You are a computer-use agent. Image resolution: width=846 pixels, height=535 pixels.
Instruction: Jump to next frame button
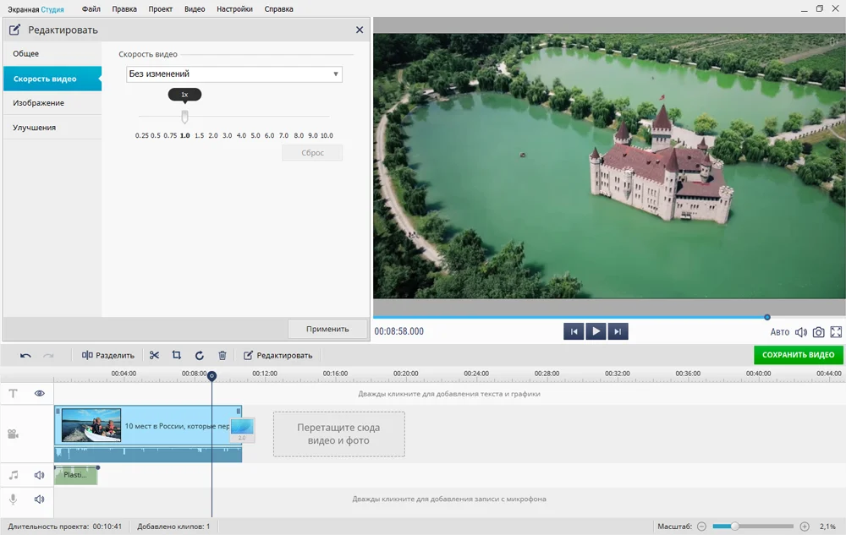click(x=618, y=331)
